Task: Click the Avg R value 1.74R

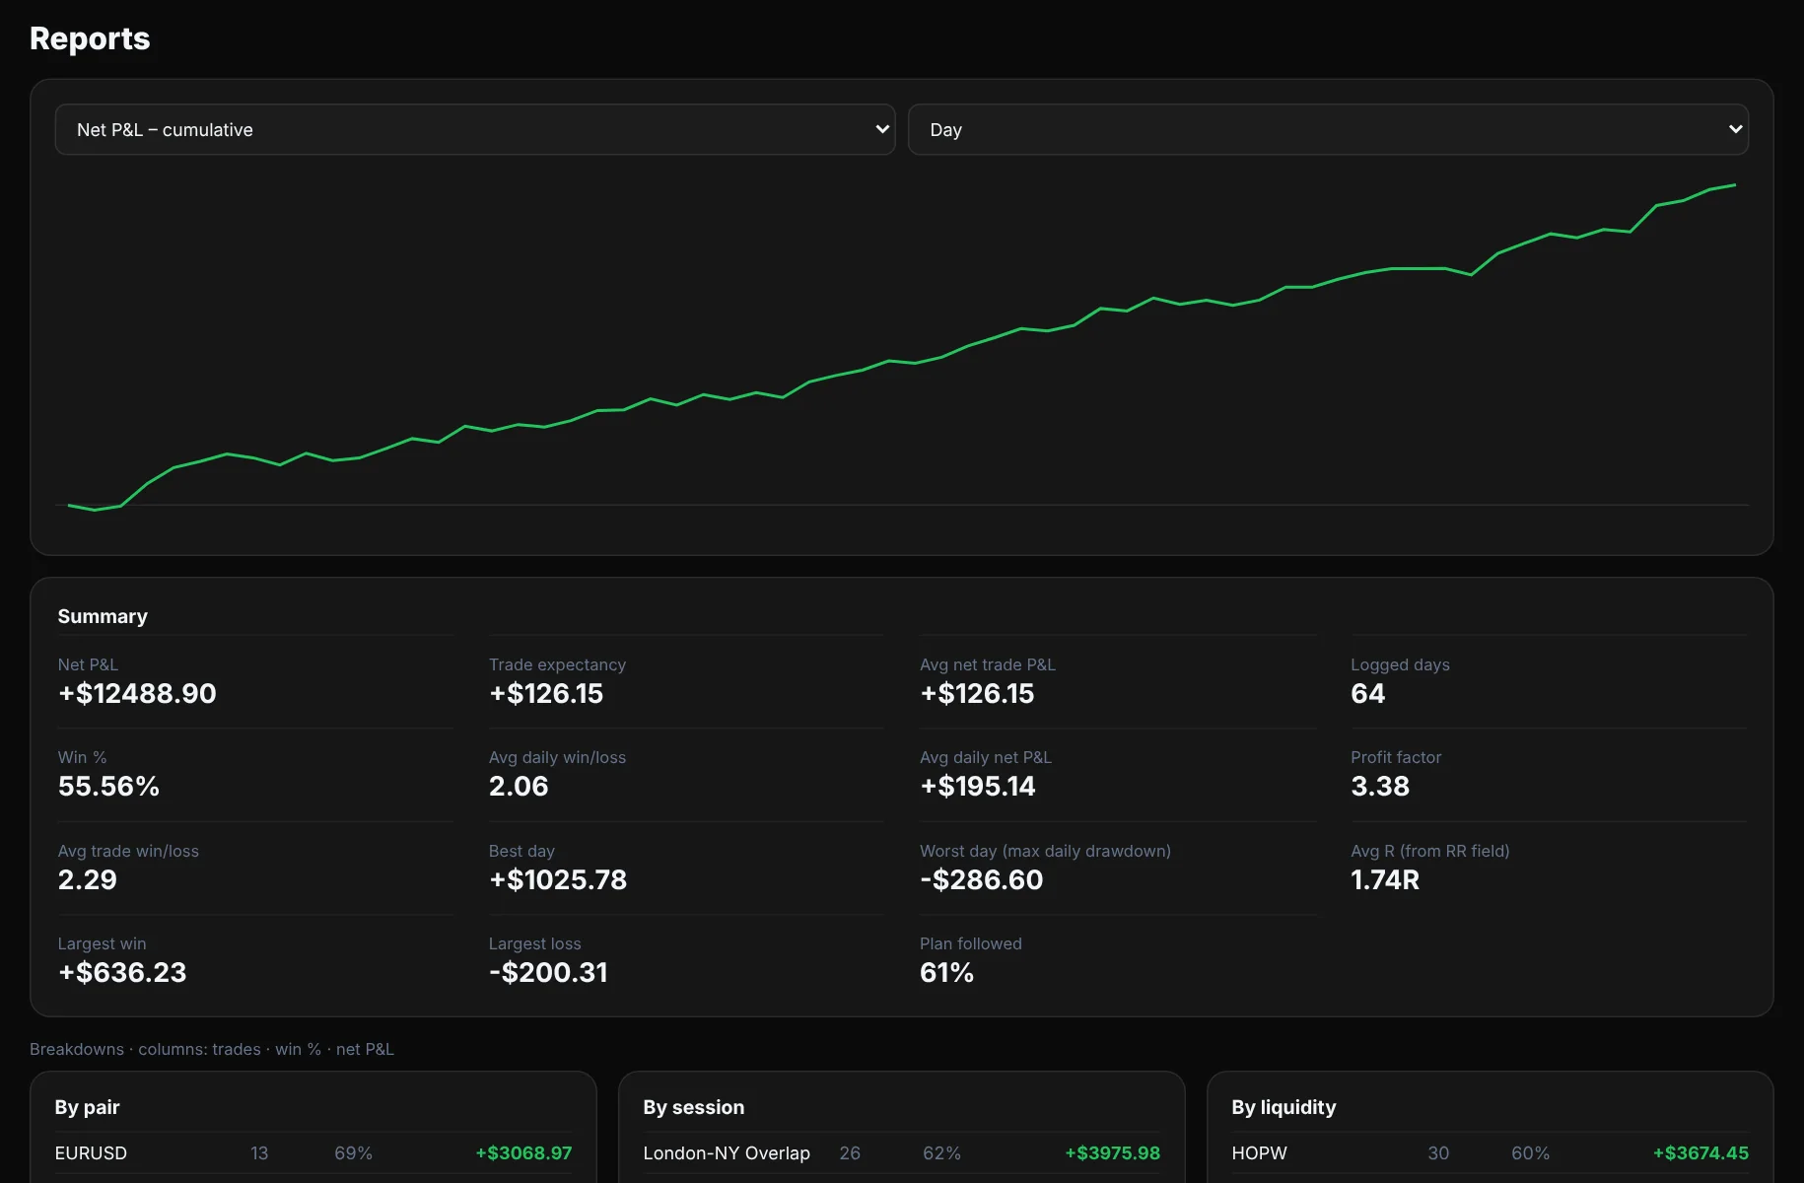Action: 1385,880
